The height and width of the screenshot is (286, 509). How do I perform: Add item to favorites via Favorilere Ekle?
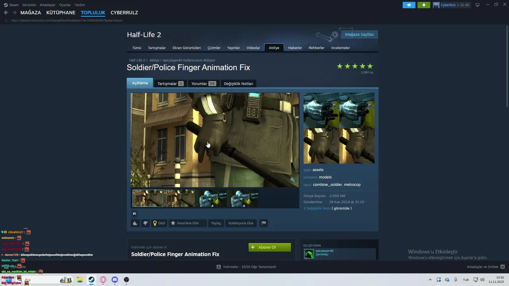[188, 223]
